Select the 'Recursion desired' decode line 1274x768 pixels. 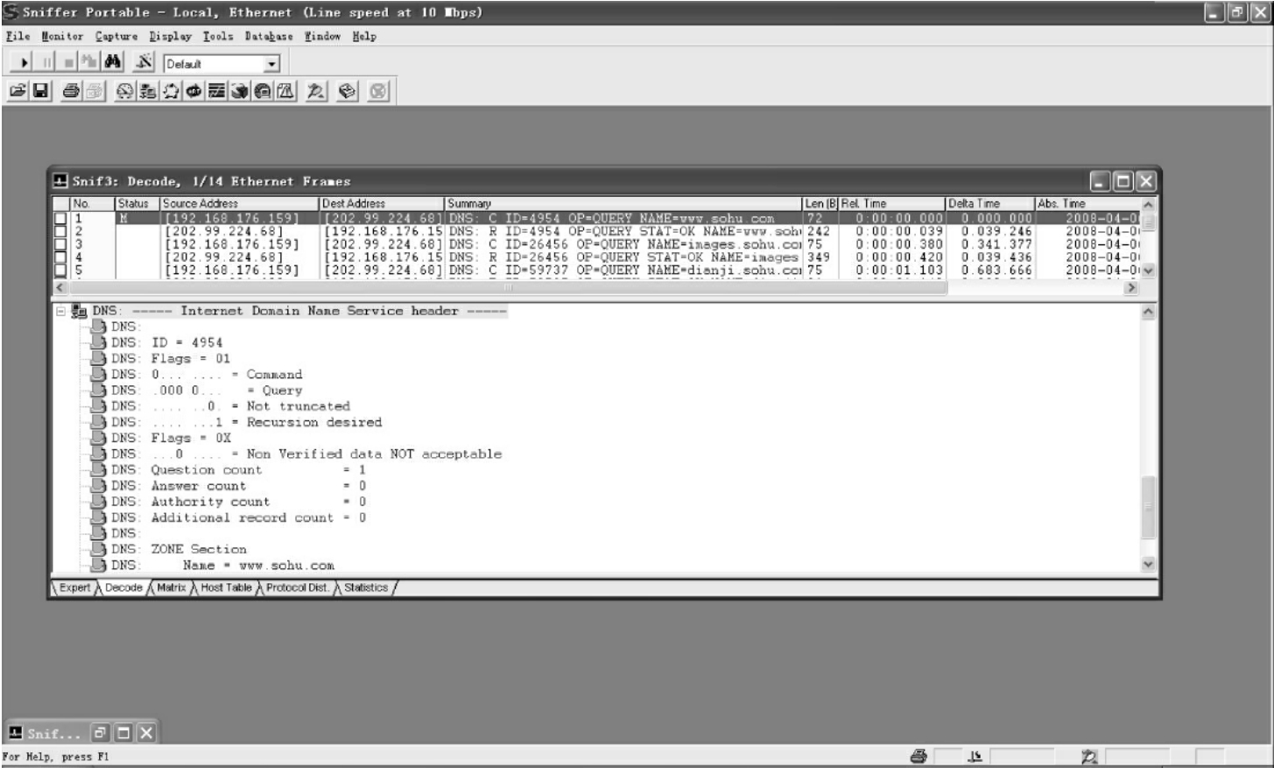[246, 422]
